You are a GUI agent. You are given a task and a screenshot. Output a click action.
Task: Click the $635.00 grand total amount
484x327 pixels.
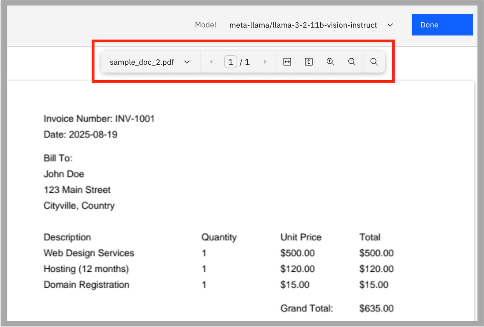[376, 308]
